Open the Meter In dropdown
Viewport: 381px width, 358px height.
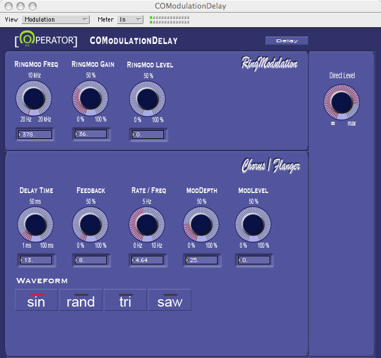click(x=130, y=19)
